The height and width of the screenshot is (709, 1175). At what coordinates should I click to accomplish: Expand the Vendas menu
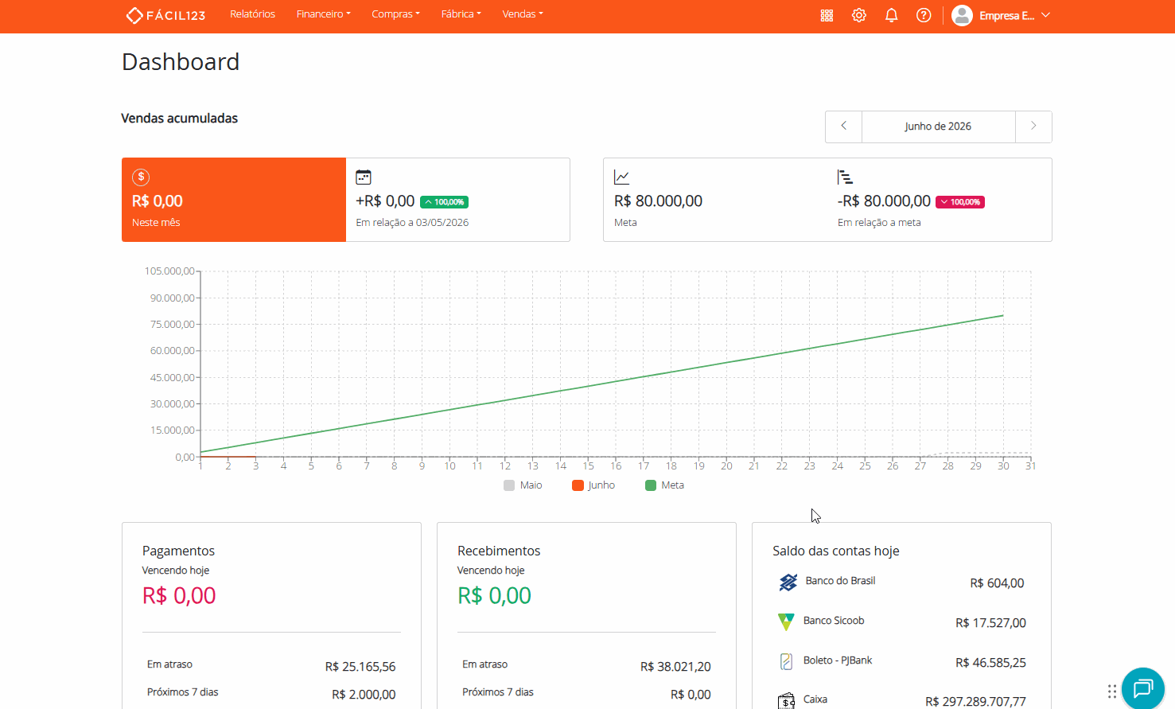pos(523,14)
